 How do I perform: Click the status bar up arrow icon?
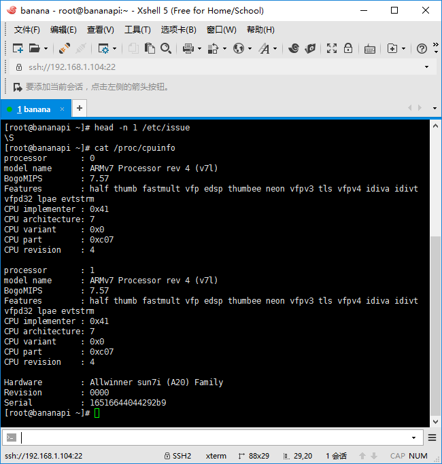pyautogui.click(x=362, y=456)
